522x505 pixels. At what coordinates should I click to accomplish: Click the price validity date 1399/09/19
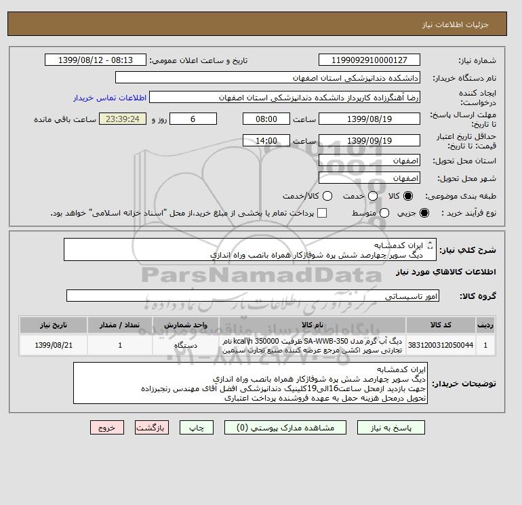point(369,140)
